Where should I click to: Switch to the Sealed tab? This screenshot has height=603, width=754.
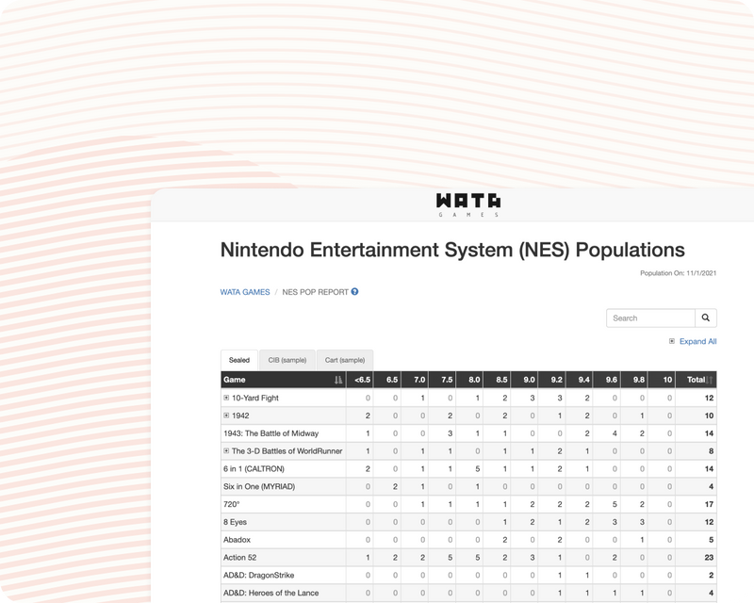tap(239, 360)
